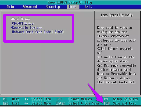Click the Save and Exit legend text
This screenshot has height=107, width=141.
pos(124,103)
